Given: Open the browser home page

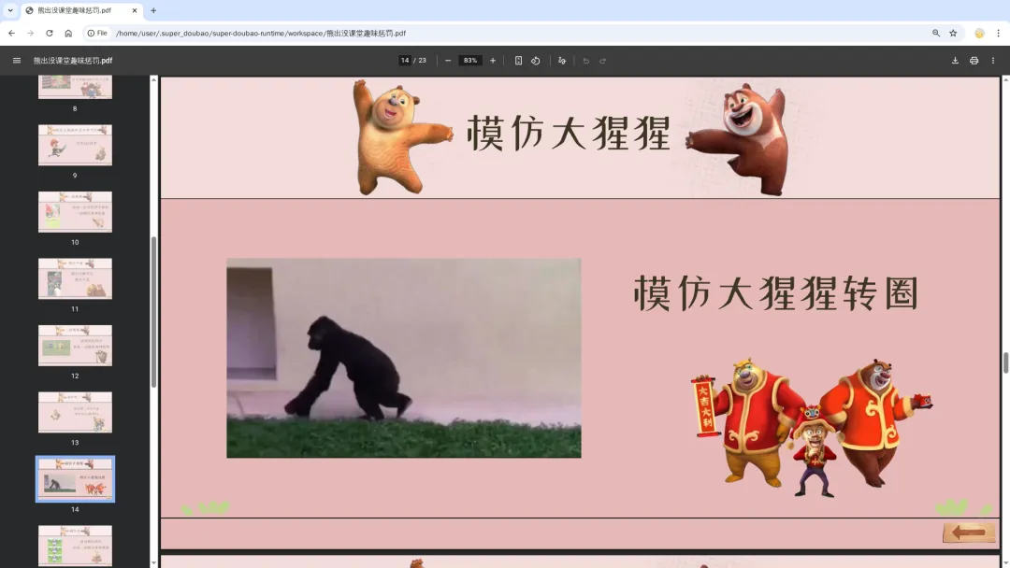Looking at the screenshot, I should click(68, 33).
